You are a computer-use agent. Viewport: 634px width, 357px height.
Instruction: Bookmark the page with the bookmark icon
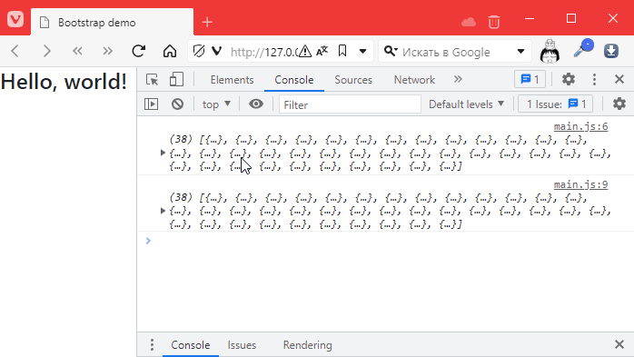pyautogui.click(x=342, y=51)
